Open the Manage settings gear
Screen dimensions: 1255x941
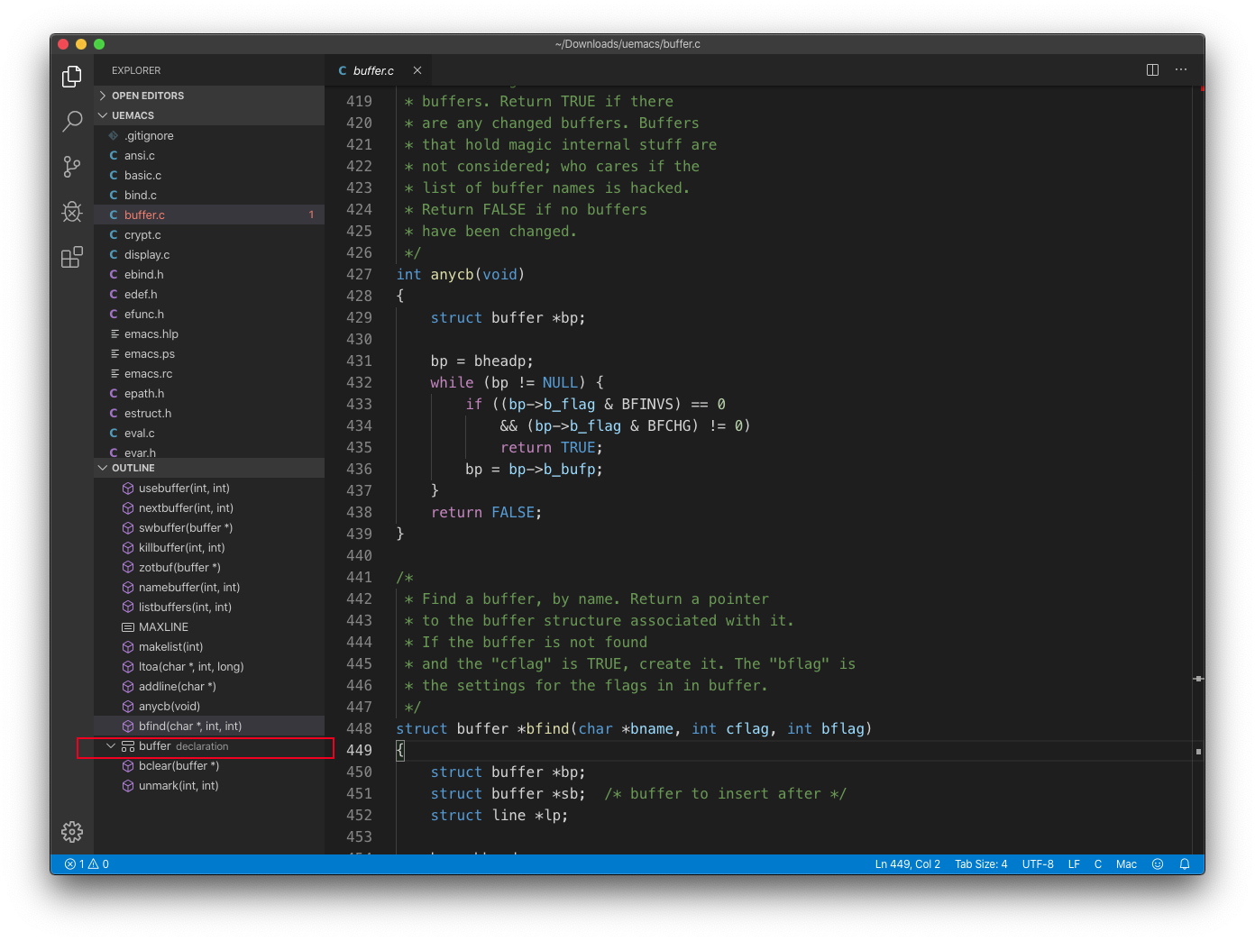pos(72,832)
